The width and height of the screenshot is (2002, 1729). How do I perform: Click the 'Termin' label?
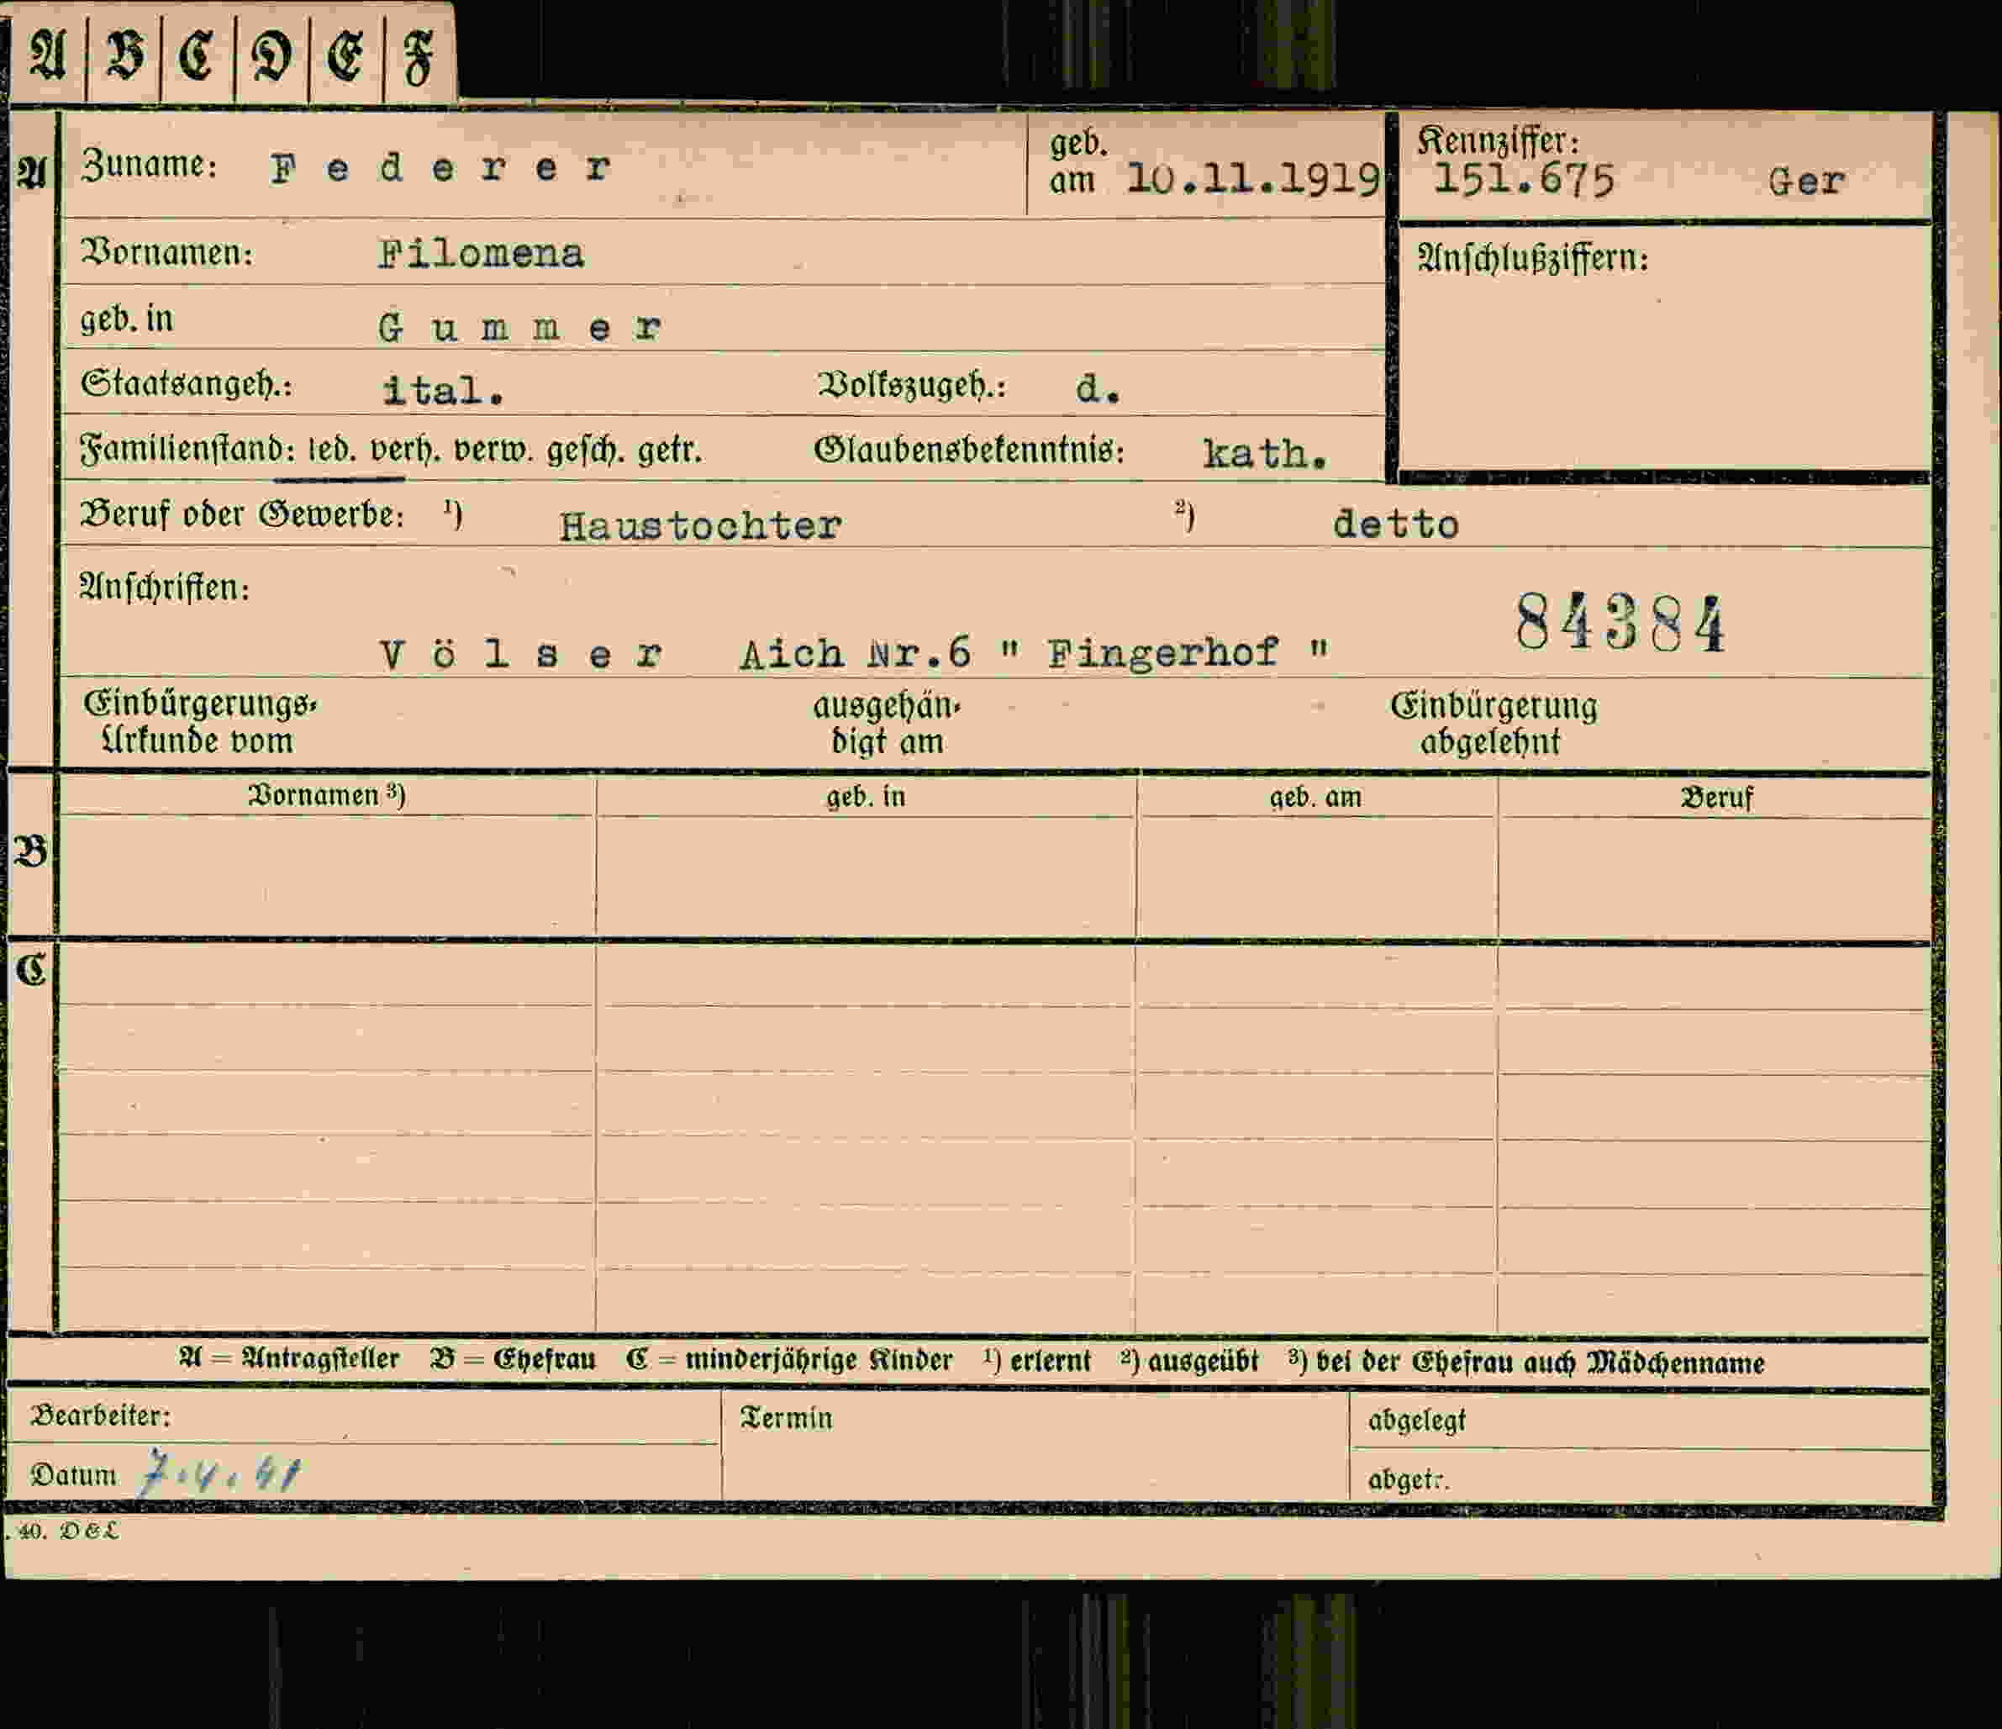[786, 1418]
